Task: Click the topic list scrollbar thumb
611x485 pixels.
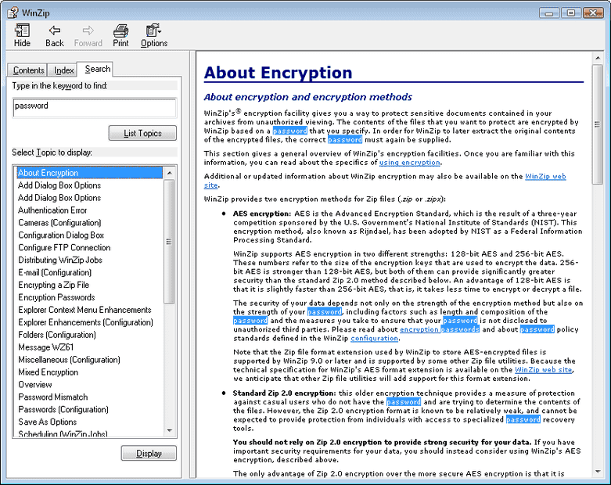Action: [169, 242]
